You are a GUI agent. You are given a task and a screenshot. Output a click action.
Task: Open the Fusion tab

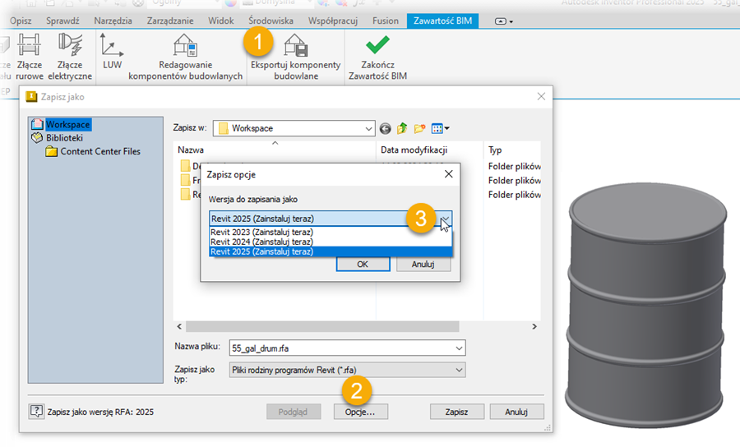[386, 21]
